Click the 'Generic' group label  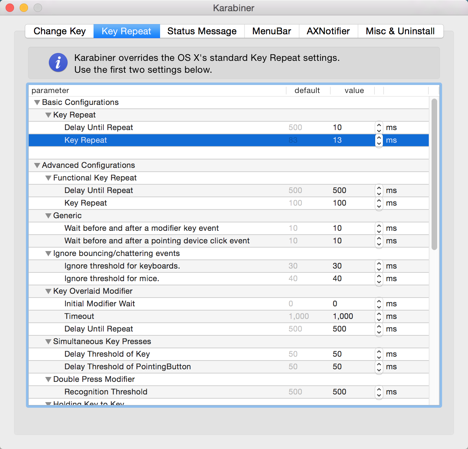point(67,216)
